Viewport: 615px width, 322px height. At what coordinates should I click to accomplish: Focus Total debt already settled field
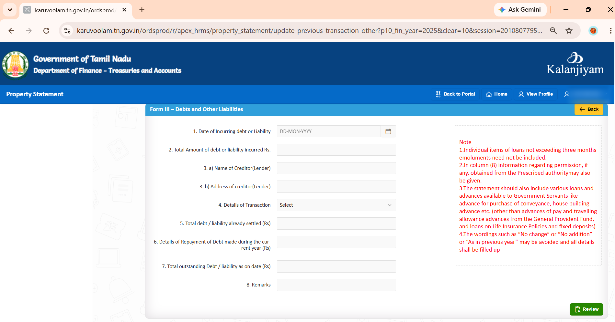336,223
